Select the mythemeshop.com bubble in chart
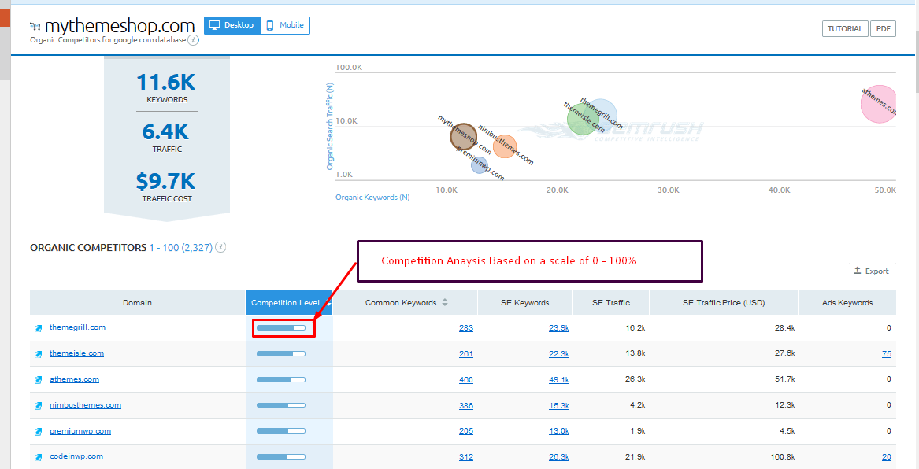The height and width of the screenshot is (469, 919). coord(464,136)
